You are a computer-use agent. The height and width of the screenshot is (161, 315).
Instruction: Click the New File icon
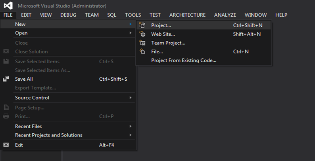pos(142,51)
